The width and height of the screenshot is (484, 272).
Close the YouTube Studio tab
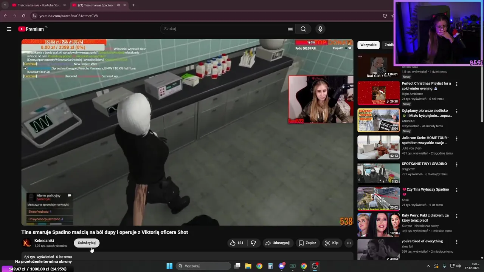point(64,5)
